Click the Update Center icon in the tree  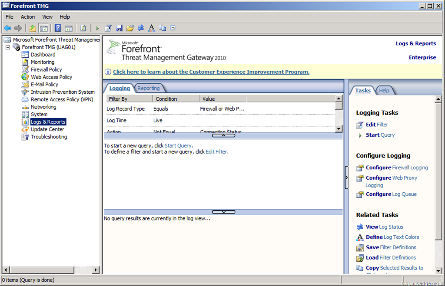25,129
